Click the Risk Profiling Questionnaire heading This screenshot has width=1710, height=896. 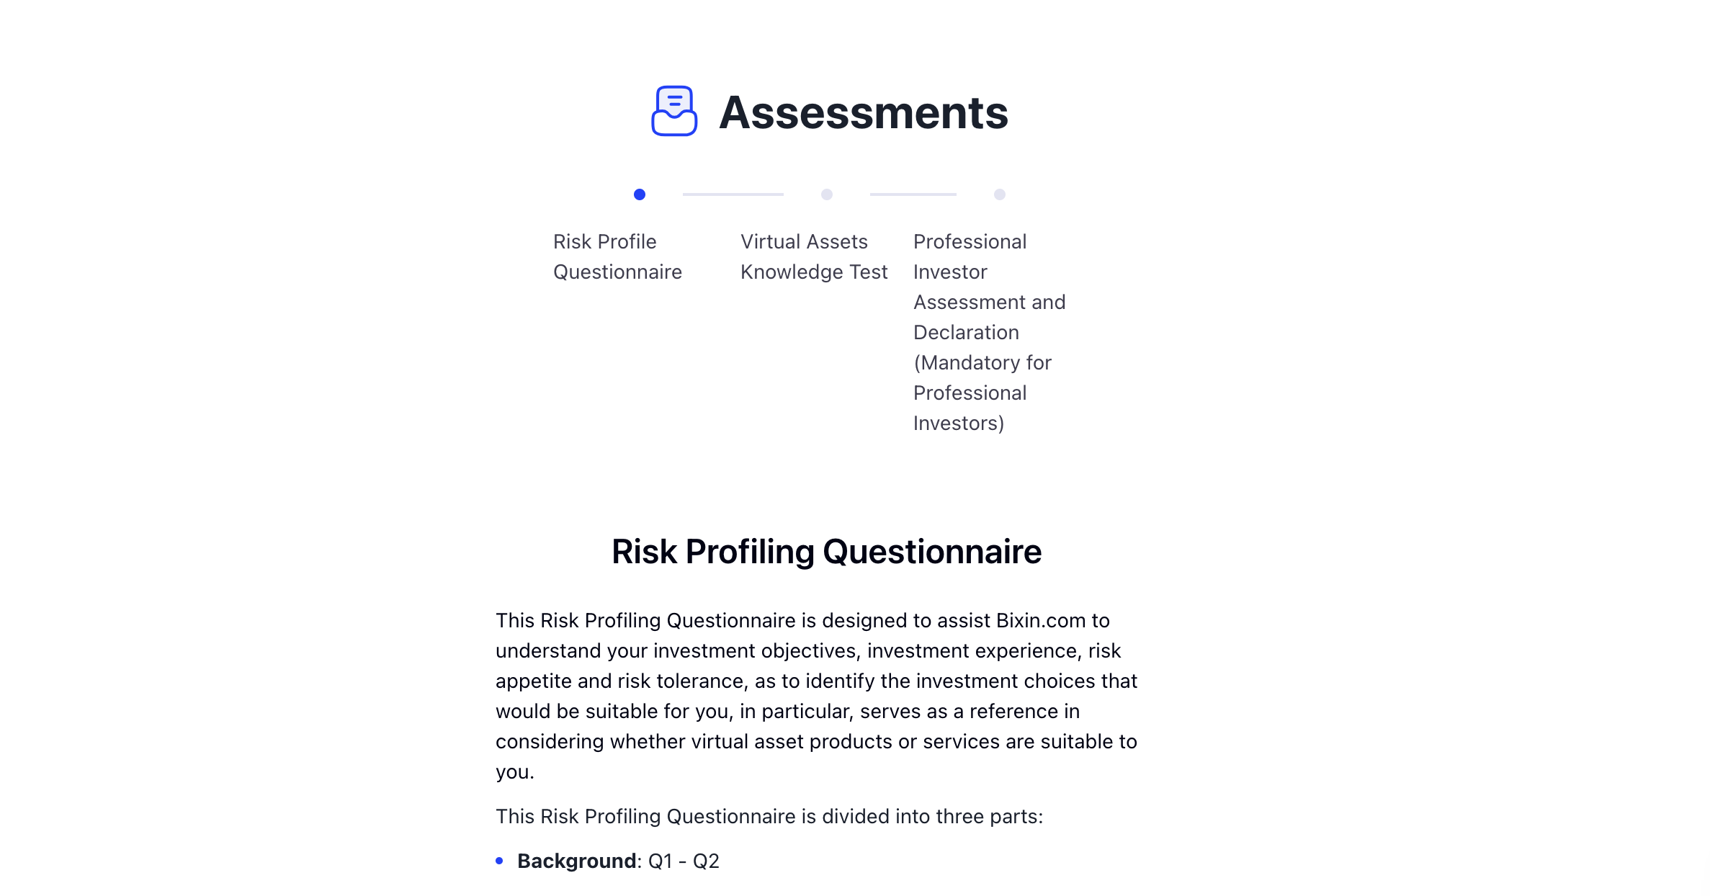coord(827,552)
